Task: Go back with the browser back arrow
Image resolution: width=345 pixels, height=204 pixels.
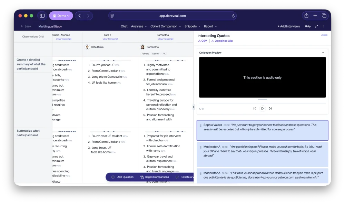Action: coord(80,16)
